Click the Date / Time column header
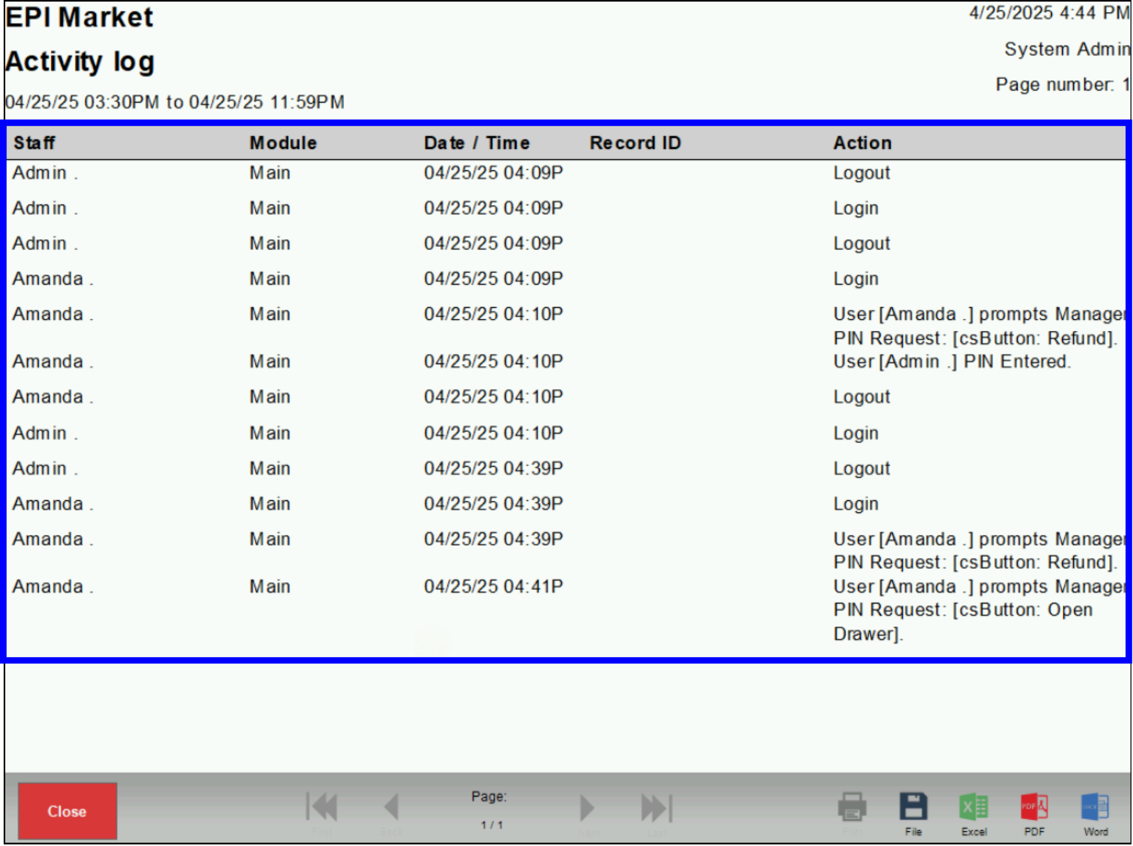This screenshot has width=1133, height=846. click(x=477, y=143)
